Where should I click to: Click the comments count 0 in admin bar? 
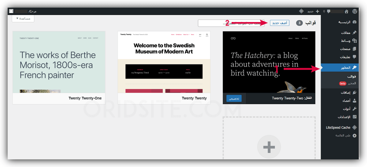click(324, 11)
